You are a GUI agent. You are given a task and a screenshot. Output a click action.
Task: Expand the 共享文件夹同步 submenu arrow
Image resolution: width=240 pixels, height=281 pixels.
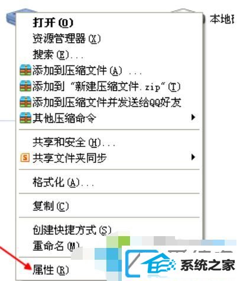(x=193, y=157)
